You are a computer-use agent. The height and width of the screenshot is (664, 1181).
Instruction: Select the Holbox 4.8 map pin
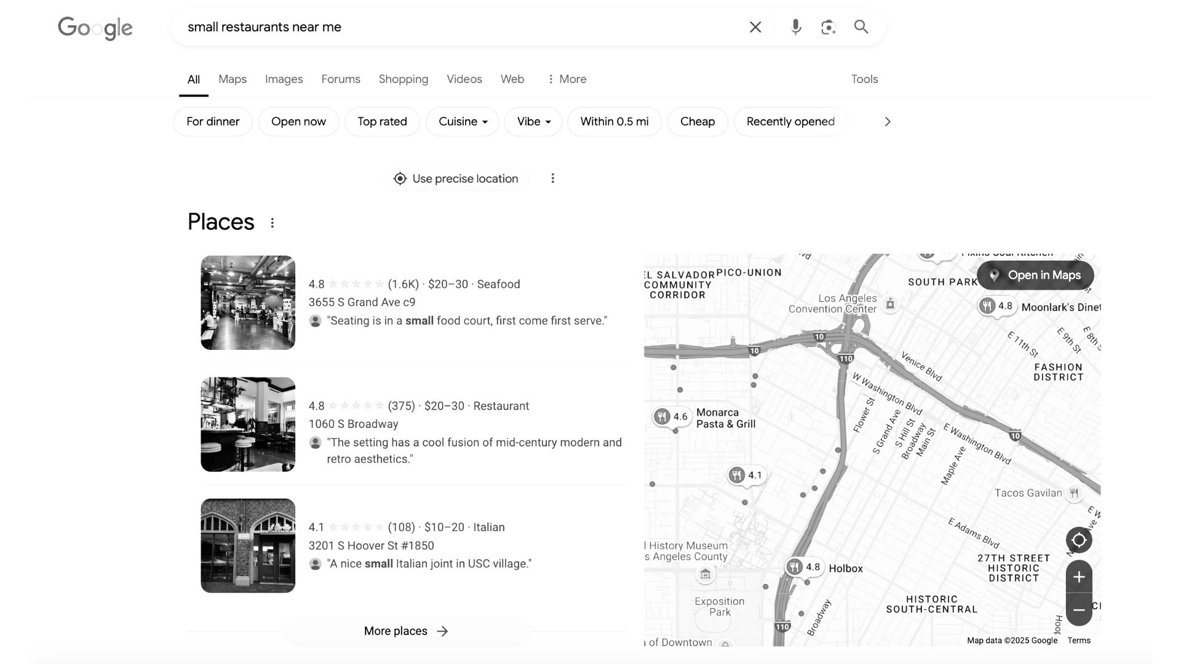(x=805, y=567)
